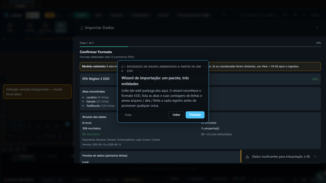Click the '33 <LQ (nao detectados)' count
326x183 pixels.
pos(216,134)
